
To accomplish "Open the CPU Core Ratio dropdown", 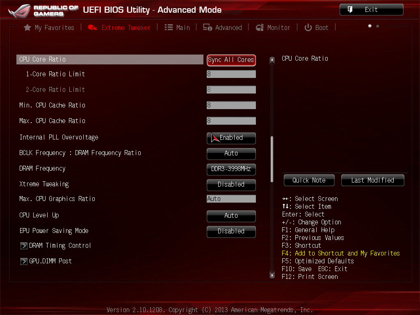I will pyautogui.click(x=231, y=60).
